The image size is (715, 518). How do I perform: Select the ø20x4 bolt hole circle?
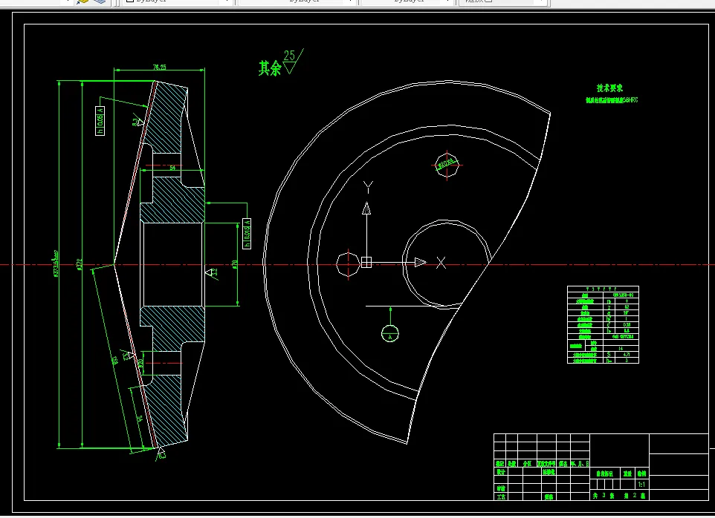[x=447, y=165]
